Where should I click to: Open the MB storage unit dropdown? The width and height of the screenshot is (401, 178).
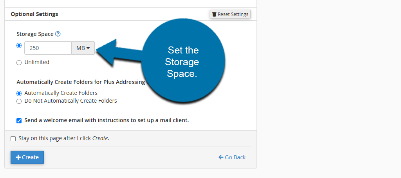[83, 48]
